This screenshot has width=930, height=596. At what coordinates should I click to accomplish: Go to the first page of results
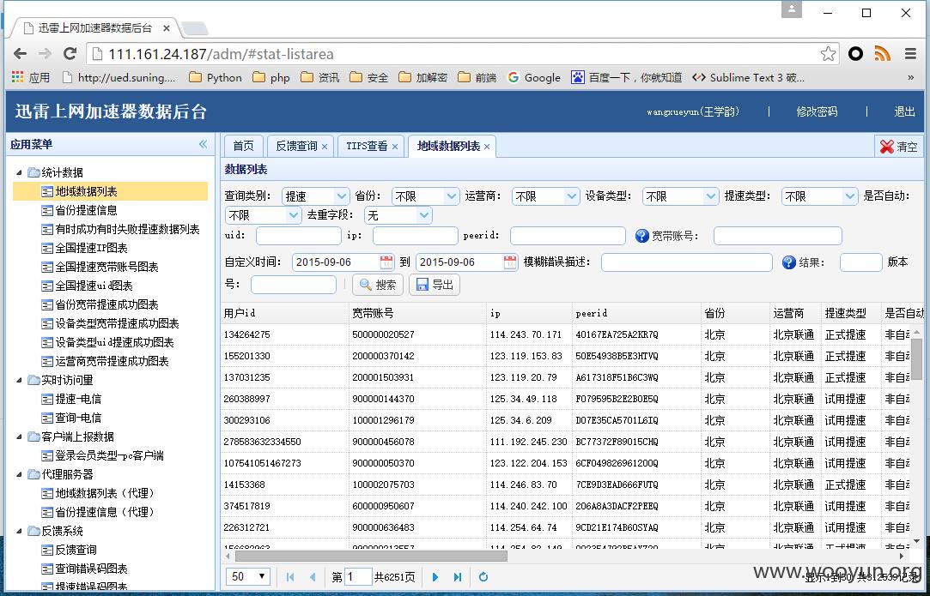(x=290, y=576)
